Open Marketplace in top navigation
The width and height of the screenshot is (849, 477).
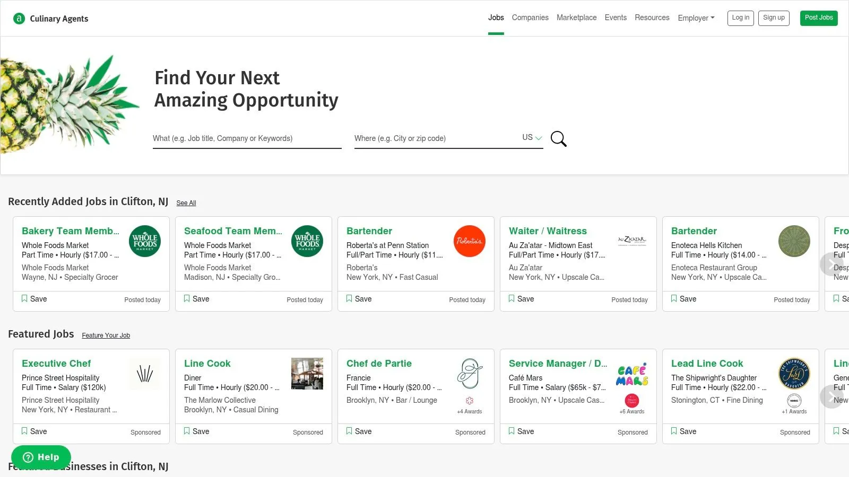(x=577, y=17)
